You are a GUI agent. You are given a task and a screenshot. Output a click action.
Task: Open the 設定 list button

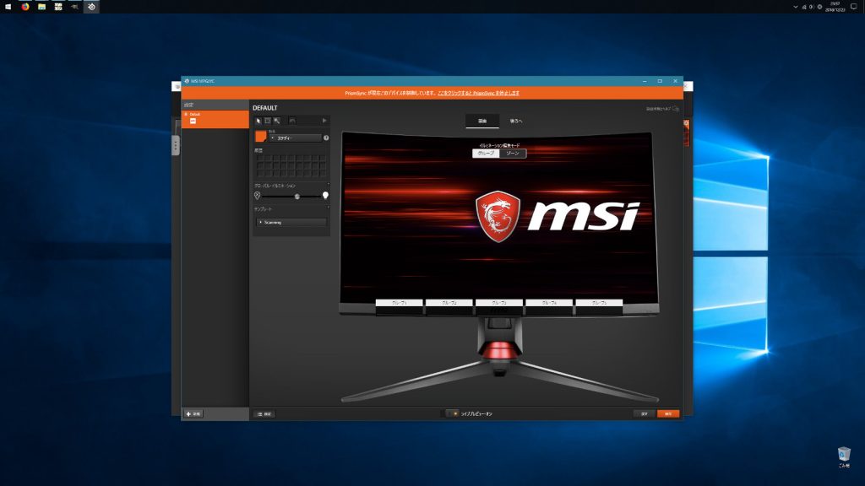264,413
